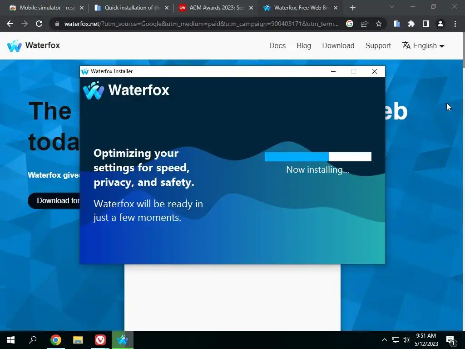Close the ACM Awards tab
The image size is (465, 349).
click(x=251, y=8)
